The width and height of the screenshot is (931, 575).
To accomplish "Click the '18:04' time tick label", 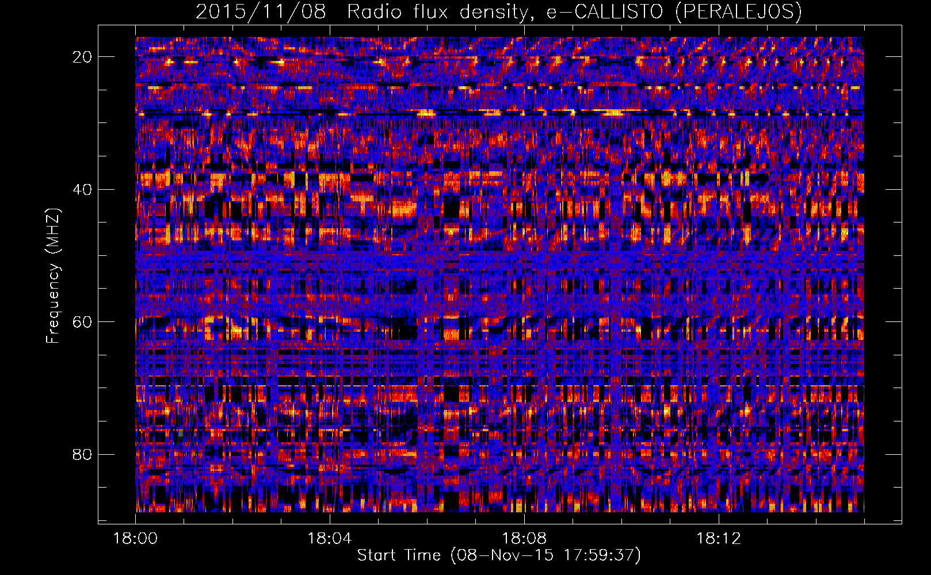I will pyautogui.click(x=330, y=539).
